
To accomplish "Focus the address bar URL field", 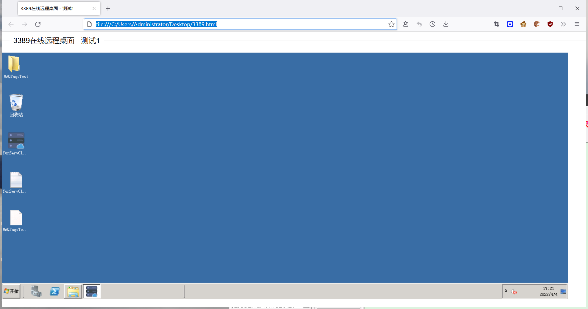I will (x=241, y=24).
